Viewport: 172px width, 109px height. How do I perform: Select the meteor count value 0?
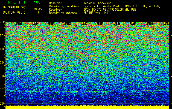tap(39, 13)
